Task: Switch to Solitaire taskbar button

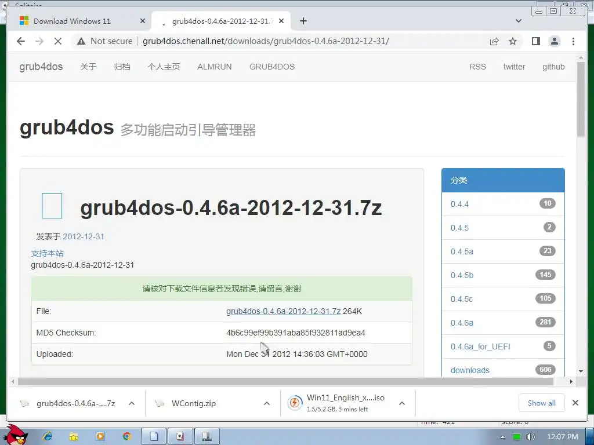Action: 180,437
